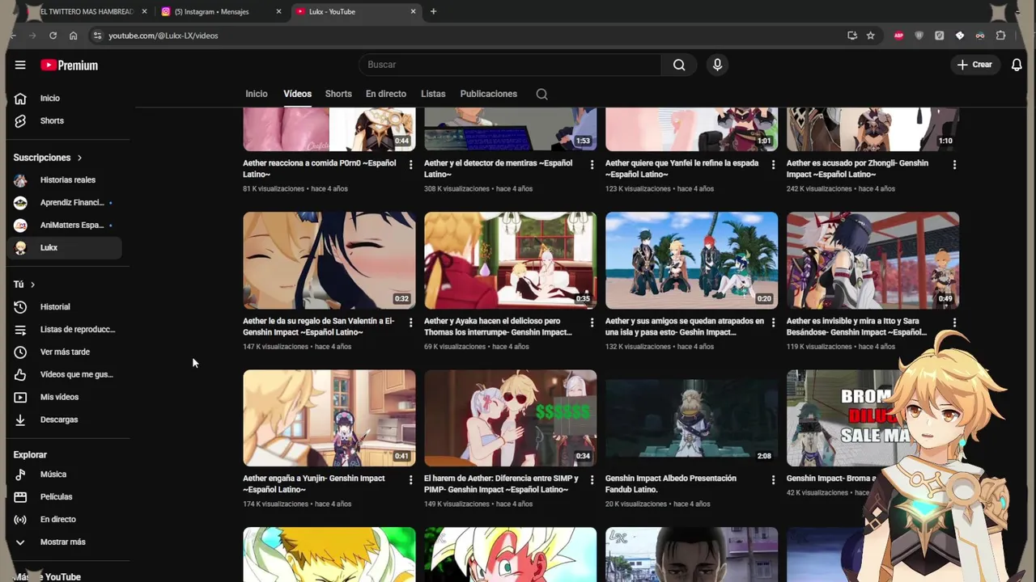This screenshot has height=582, width=1036.
Task: Click the address bar URL
Action: (163, 36)
